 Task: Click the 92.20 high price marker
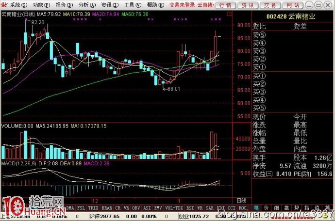pos(38,22)
